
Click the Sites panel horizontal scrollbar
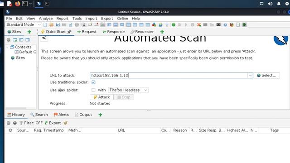(16, 108)
